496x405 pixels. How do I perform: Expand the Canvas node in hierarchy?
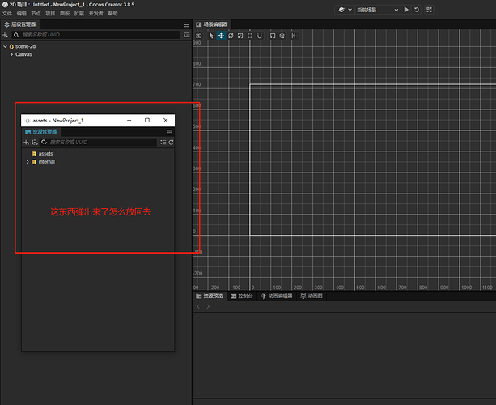11,54
